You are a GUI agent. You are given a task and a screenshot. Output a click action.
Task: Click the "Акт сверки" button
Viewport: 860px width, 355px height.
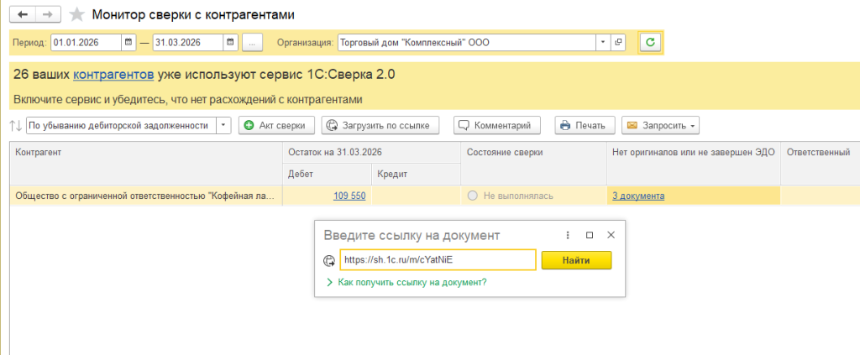click(277, 126)
